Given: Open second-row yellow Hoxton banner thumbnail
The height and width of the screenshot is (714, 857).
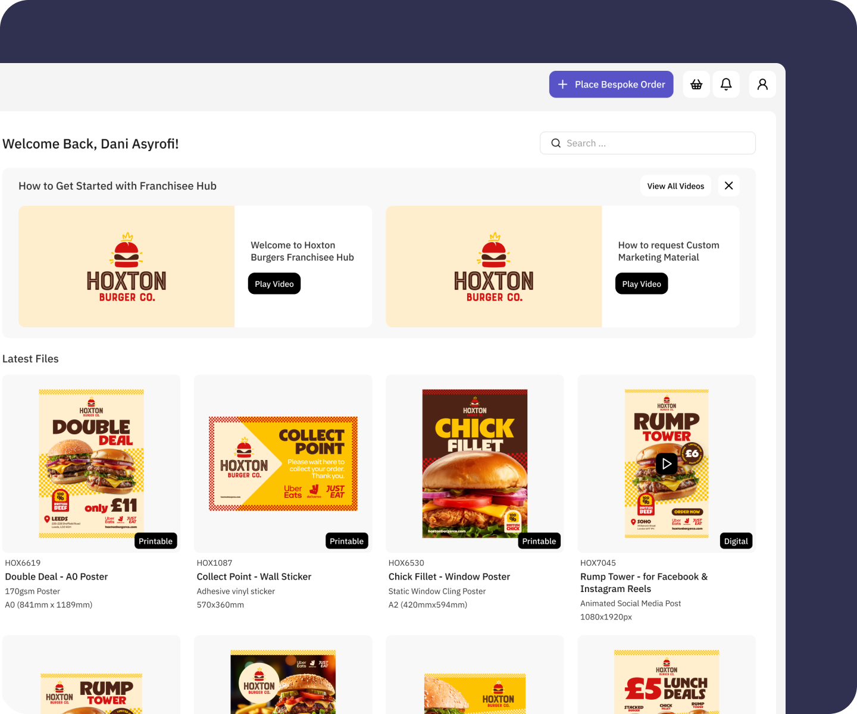Looking at the screenshot, I should click(x=475, y=694).
